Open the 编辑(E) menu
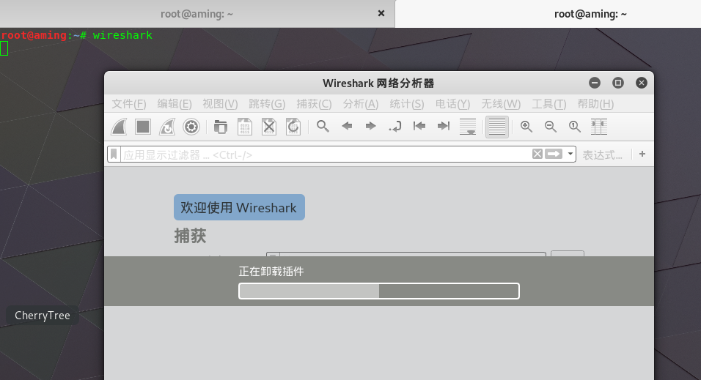Screen dimensions: 701x380 coord(175,104)
